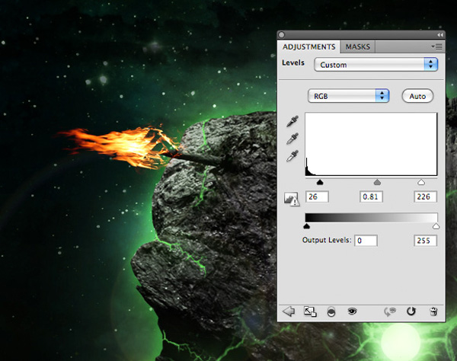
Task: Delete this adjustment layer with trash icon
Action: [433, 311]
